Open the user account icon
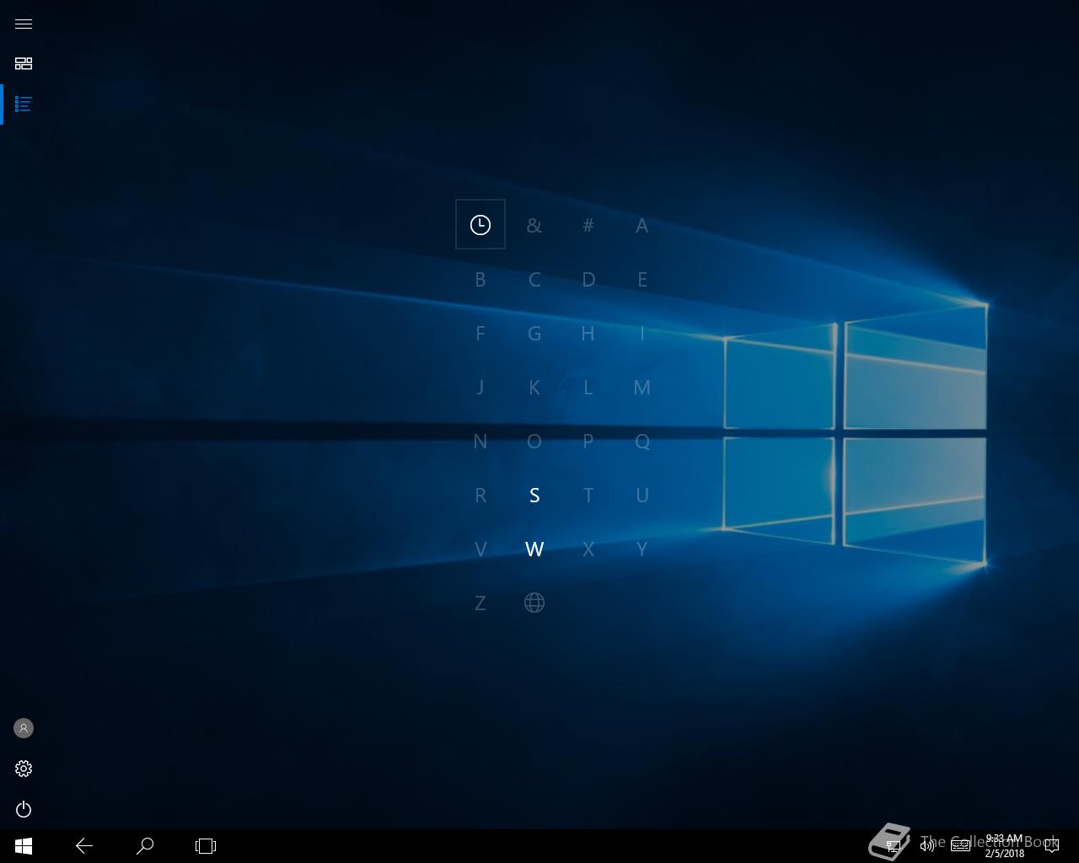The width and height of the screenshot is (1079, 863). point(24,728)
